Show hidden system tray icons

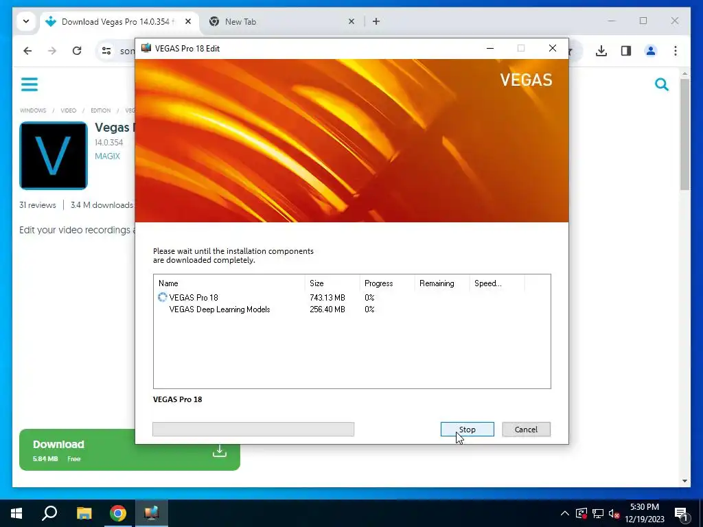565,513
